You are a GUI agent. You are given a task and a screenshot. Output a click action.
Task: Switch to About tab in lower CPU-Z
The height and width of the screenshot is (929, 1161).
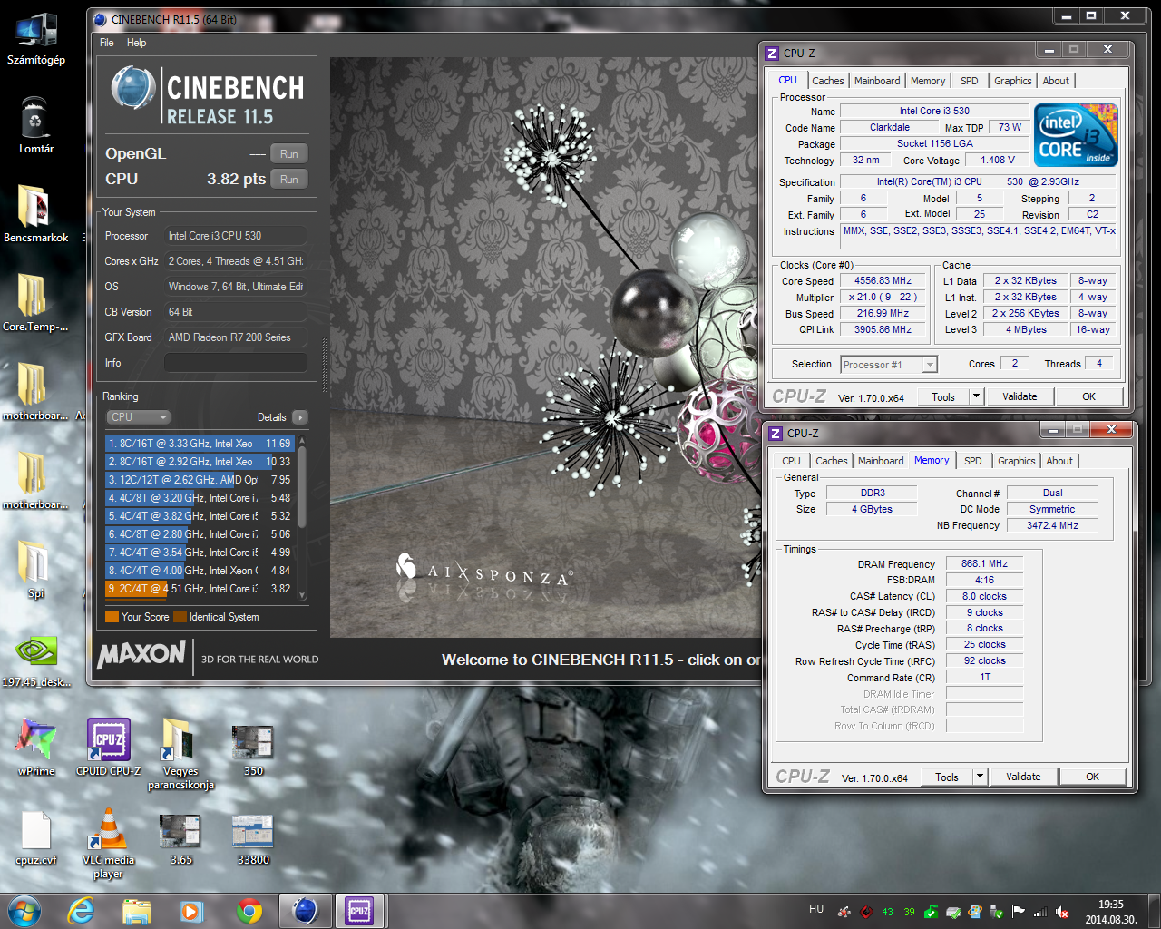(1059, 461)
